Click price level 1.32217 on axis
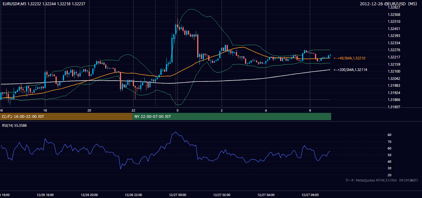422x198 pixels. pyautogui.click(x=393, y=57)
